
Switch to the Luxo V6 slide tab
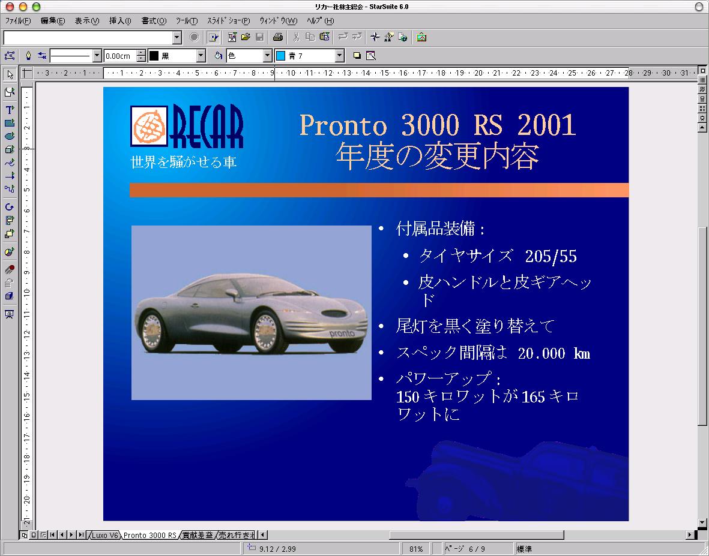click(x=104, y=535)
